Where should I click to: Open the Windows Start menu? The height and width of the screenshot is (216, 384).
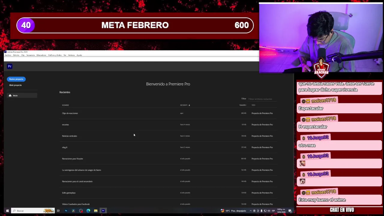coord(7,211)
